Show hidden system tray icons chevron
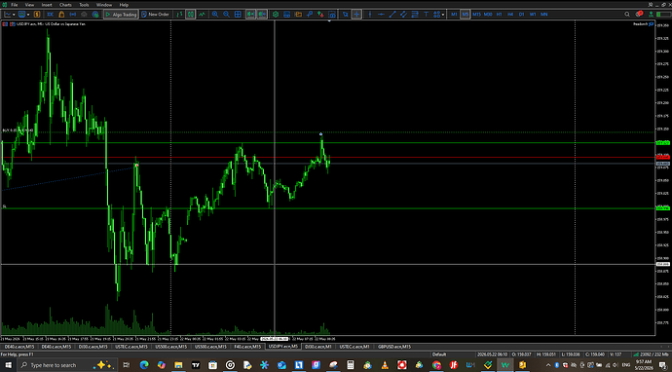 (x=548, y=365)
